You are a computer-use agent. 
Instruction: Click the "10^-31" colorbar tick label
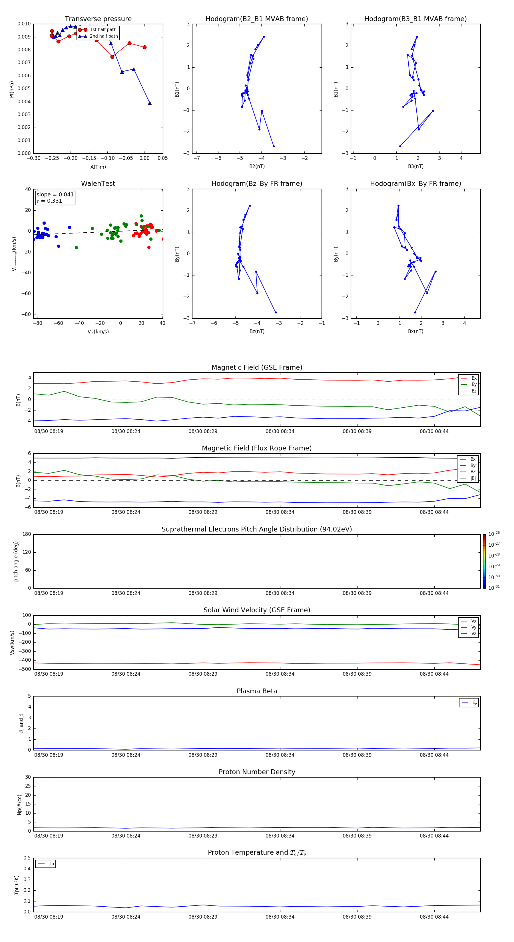click(494, 588)
